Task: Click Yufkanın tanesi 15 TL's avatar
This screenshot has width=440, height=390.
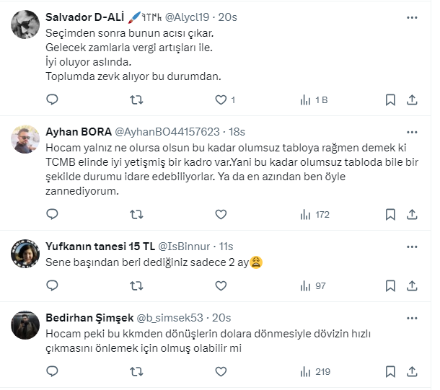Action: tap(25, 252)
